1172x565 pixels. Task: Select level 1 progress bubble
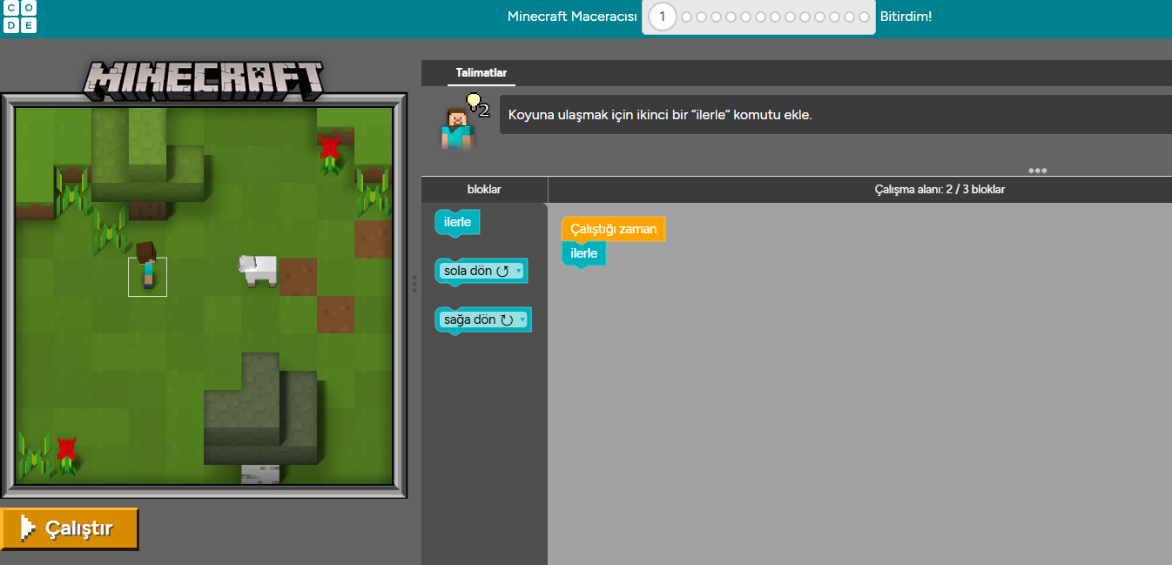(662, 17)
